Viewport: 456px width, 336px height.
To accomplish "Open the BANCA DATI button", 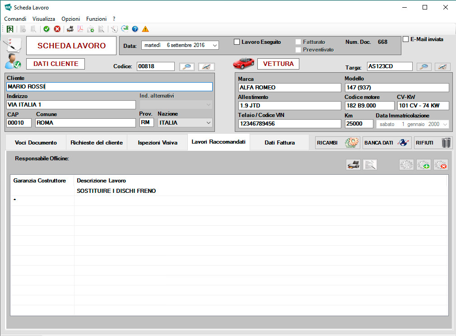I will [x=386, y=143].
